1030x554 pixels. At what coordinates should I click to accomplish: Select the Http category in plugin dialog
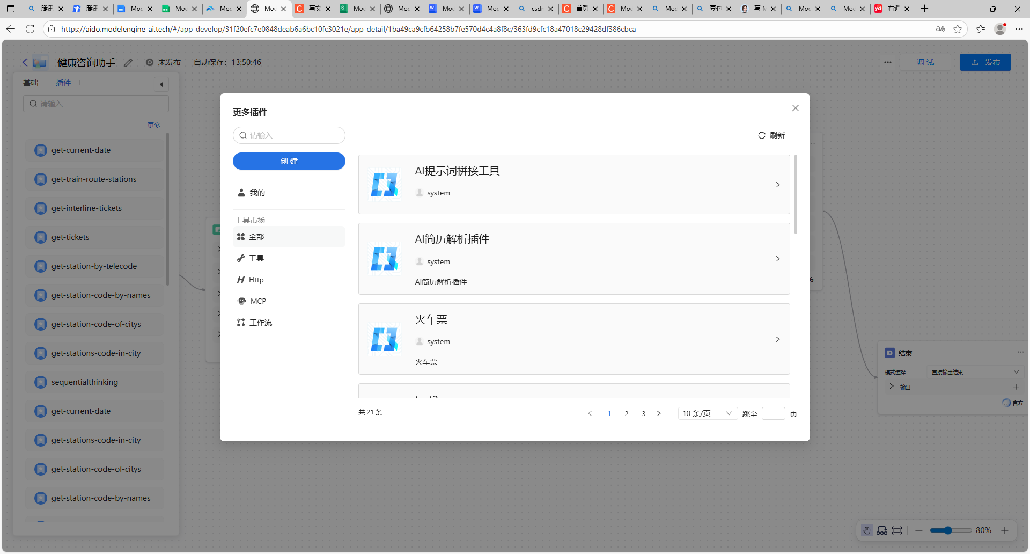[x=256, y=279]
